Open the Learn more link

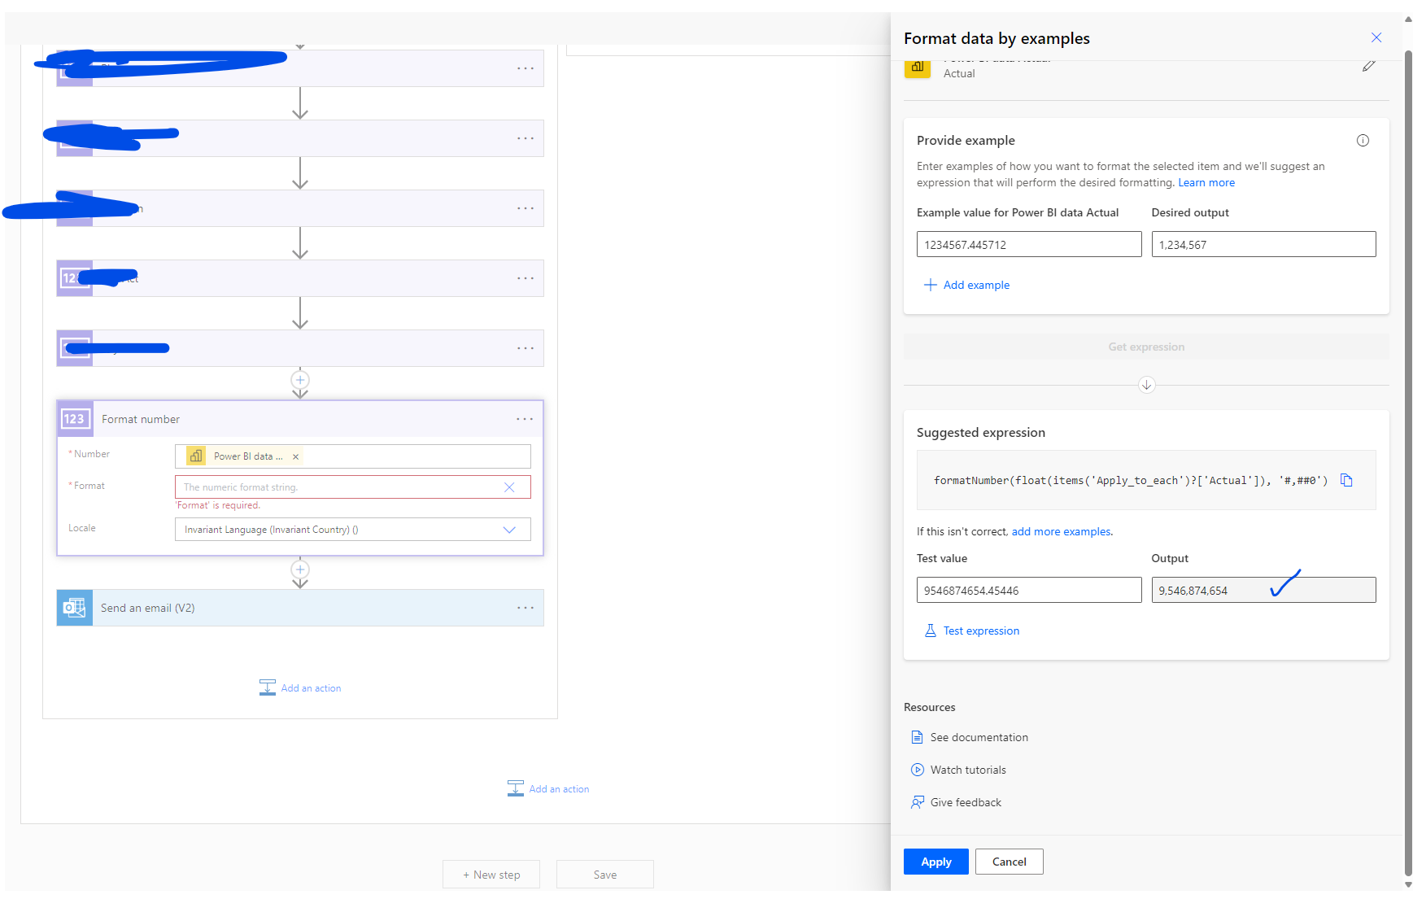click(1206, 183)
